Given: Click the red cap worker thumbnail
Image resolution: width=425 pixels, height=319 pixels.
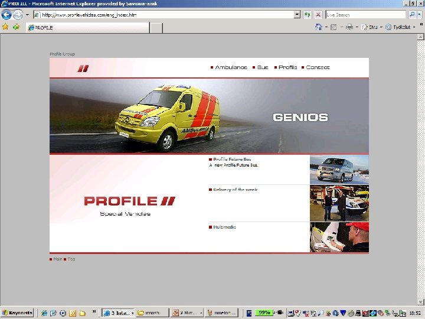Looking at the screenshot, I should (x=339, y=237).
